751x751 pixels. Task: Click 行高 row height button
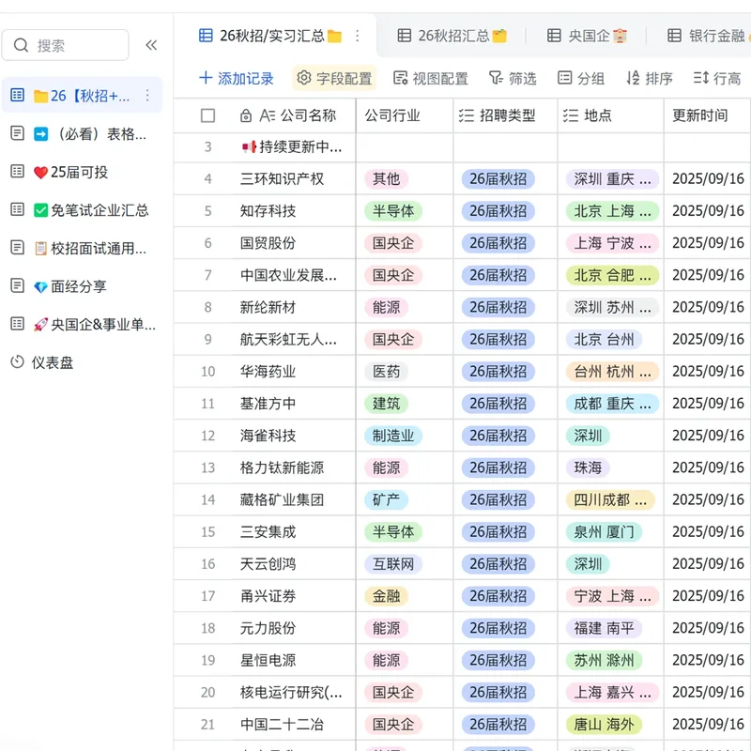717,78
